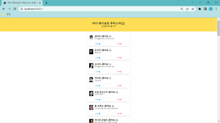Click 김다미's profile photo
The height and width of the screenshot is (123, 220).
tap(91, 38)
